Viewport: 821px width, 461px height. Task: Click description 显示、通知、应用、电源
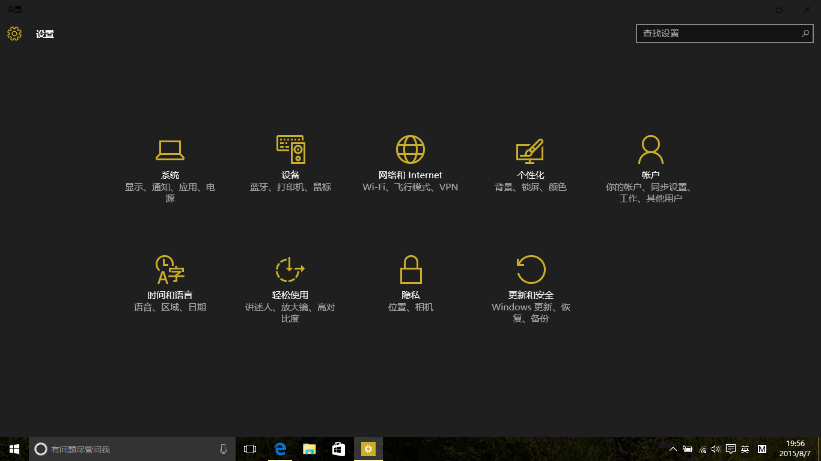pyautogui.click(x=170, y=193)
